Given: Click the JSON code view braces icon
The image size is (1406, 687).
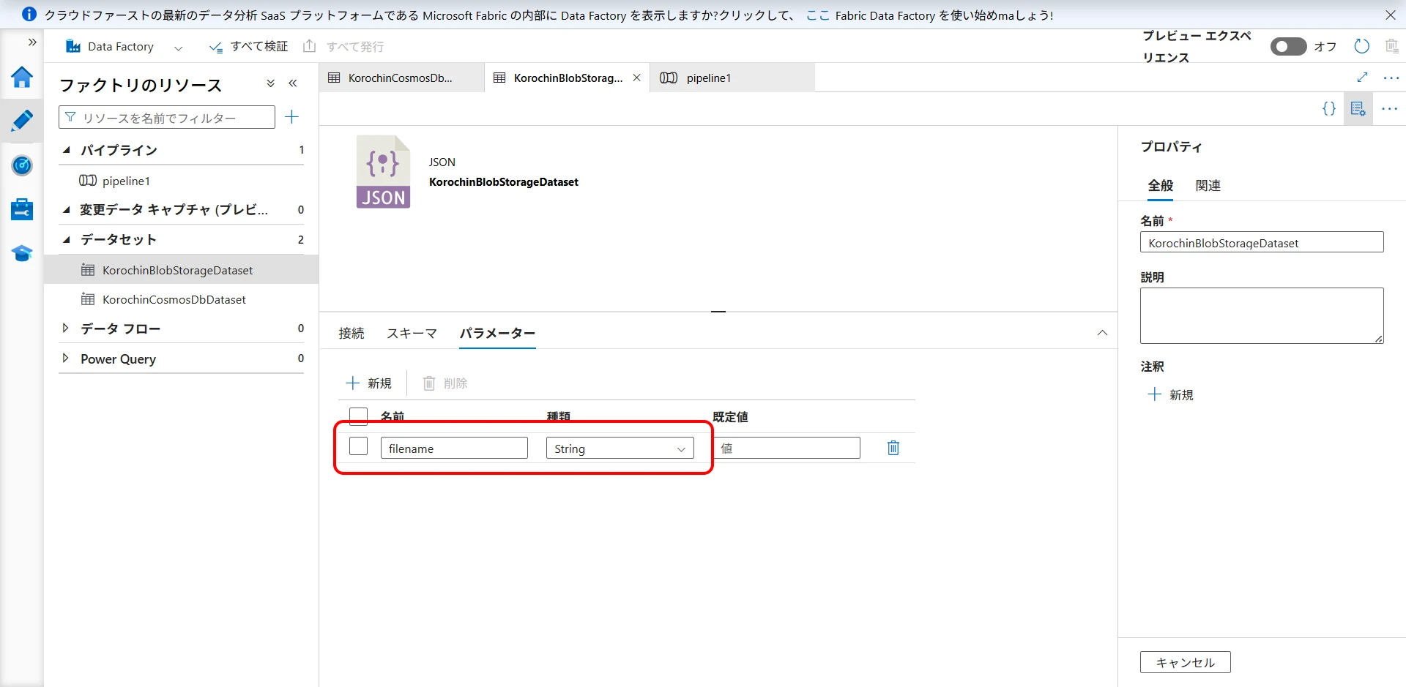Looking at the screenshot, I should click(1328, 109).
